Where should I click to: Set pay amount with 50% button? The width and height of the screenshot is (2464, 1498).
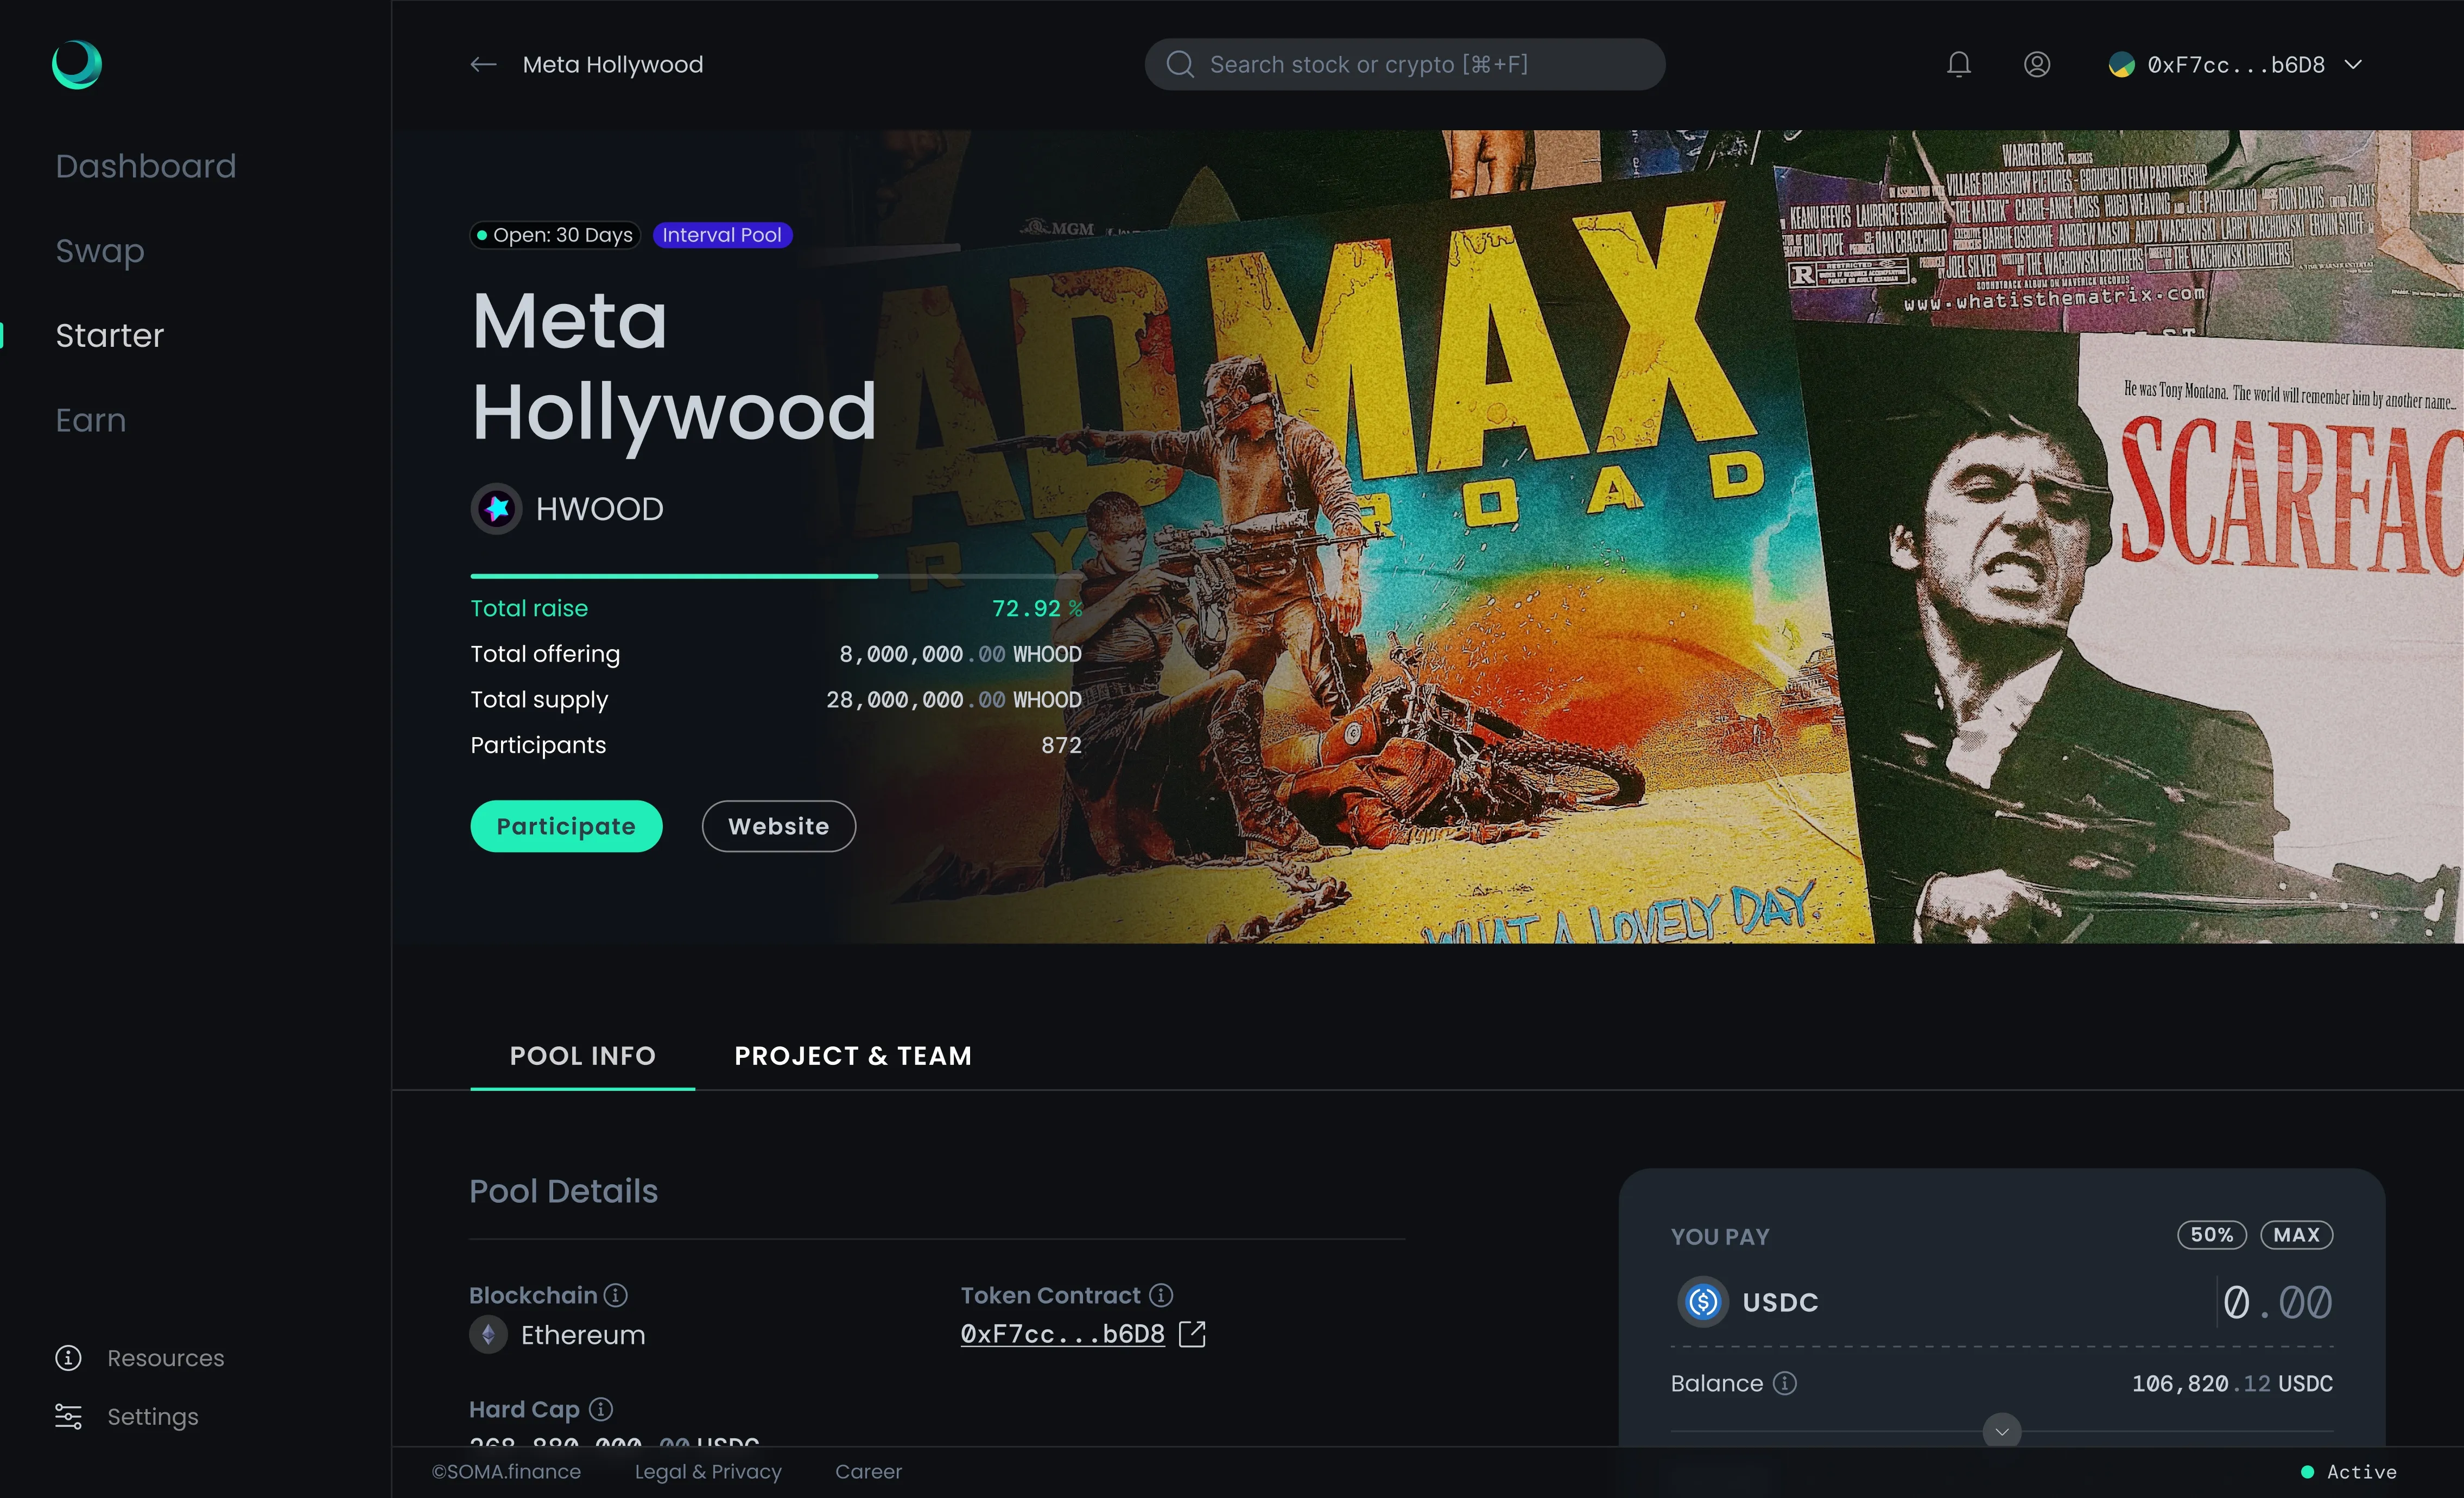[x=2211, y=1235]
